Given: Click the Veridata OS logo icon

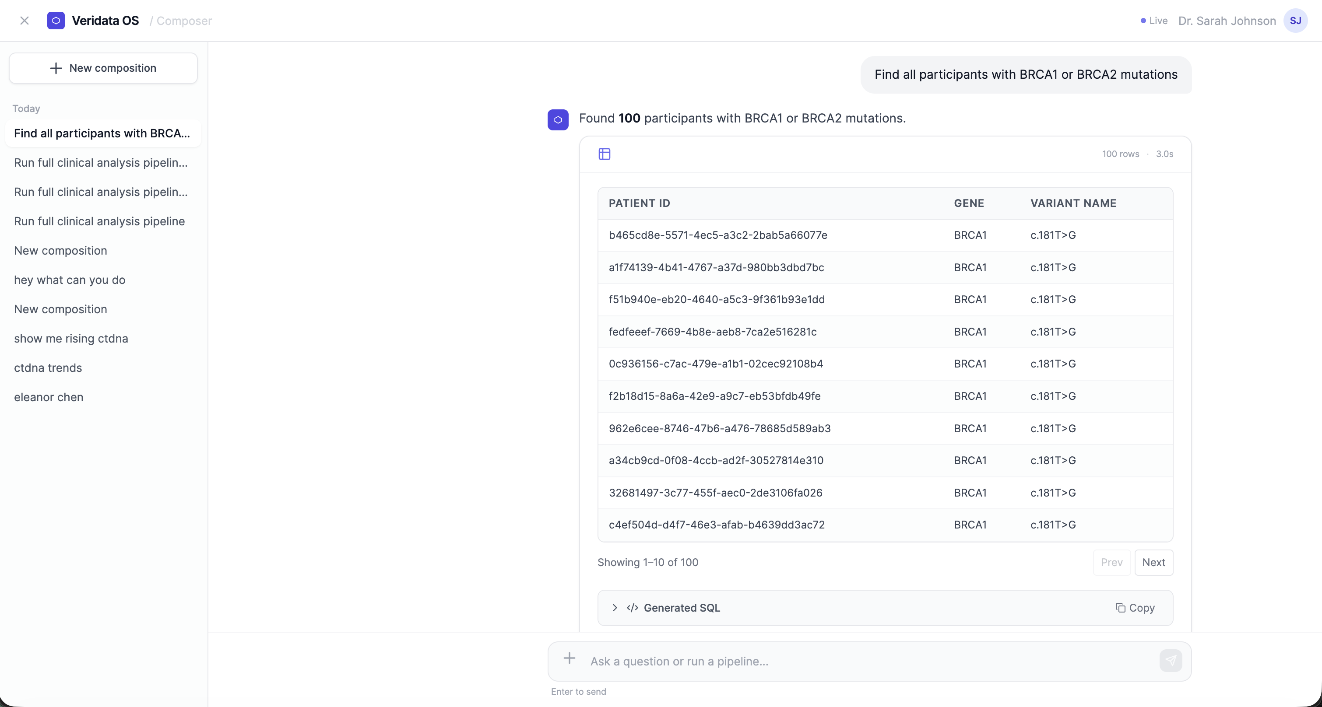Looking at the screenshot, I should tap(56, 21).
